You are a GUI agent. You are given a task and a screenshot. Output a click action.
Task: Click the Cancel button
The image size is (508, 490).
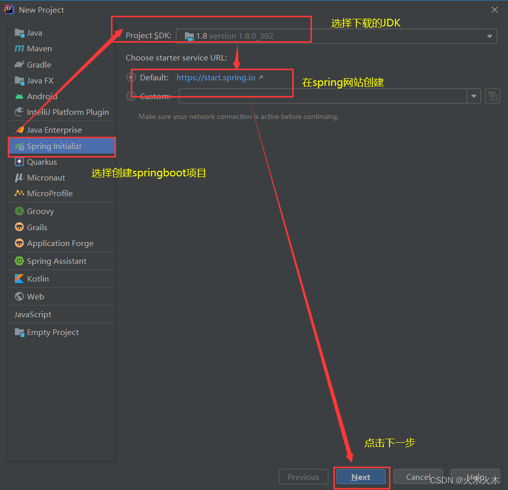click(418, 477)
